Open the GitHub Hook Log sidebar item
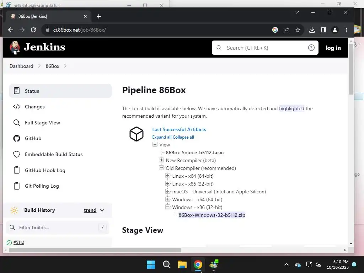Viewport: 364px width, 273px height. [x=60, y=170]
